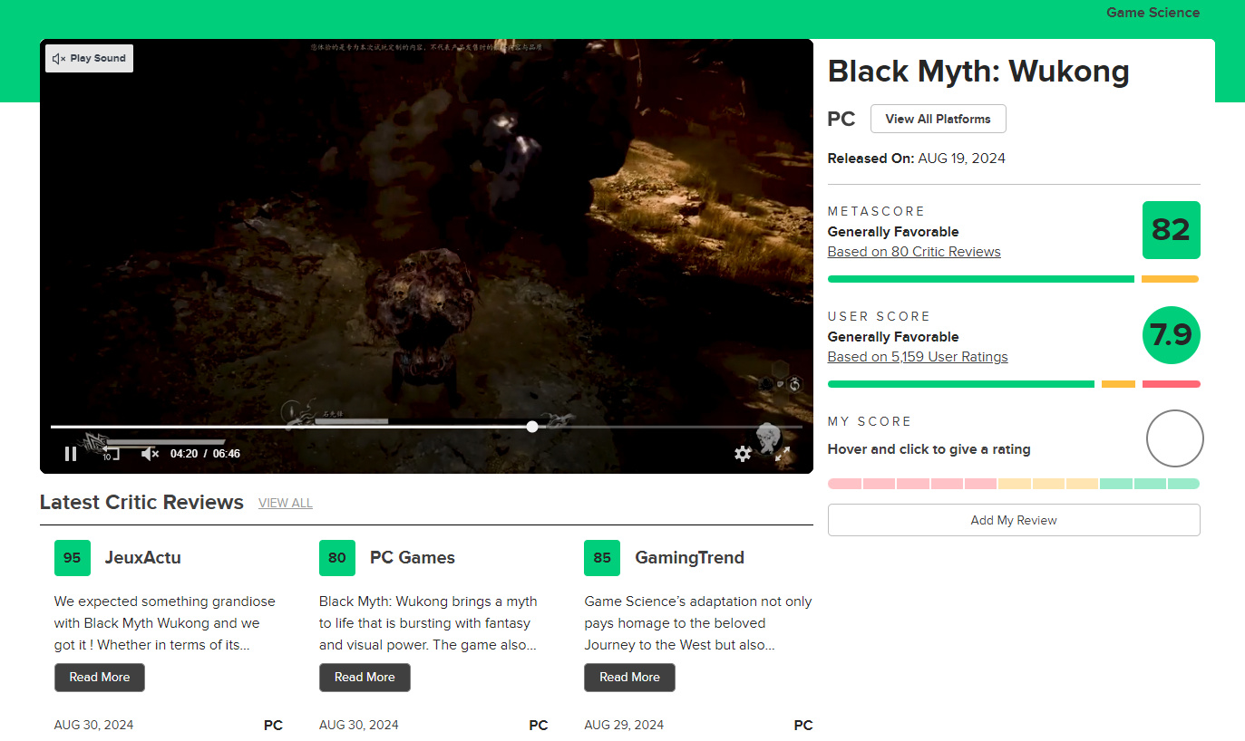The width and height of the screenshot is (1245, 741).
Task: Click the Metascore distribution bar
Action: click(x=1014, y=279)
